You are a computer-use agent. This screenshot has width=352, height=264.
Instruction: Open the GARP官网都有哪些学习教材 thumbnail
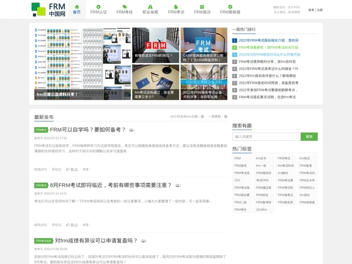point(204,45)
